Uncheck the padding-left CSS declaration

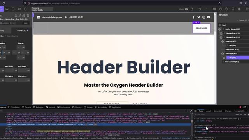point(195,128)
